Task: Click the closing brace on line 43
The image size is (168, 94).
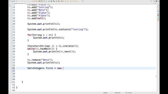Action: tap(17, 87)
